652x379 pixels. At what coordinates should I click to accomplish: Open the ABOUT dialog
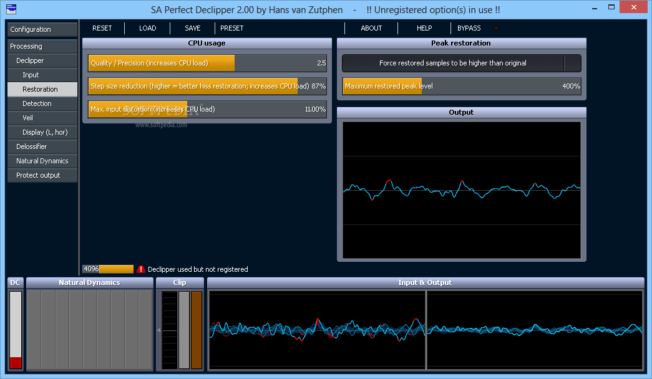pyautogui.click(x=371, y=28)
